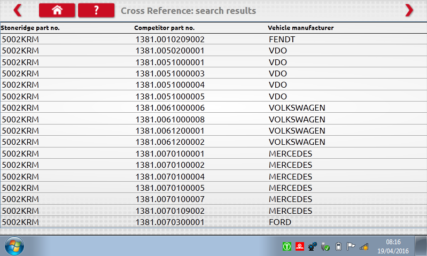Select part number 1381.0070100007
This screenshot has width=427, height=256.
coord(170,199)
